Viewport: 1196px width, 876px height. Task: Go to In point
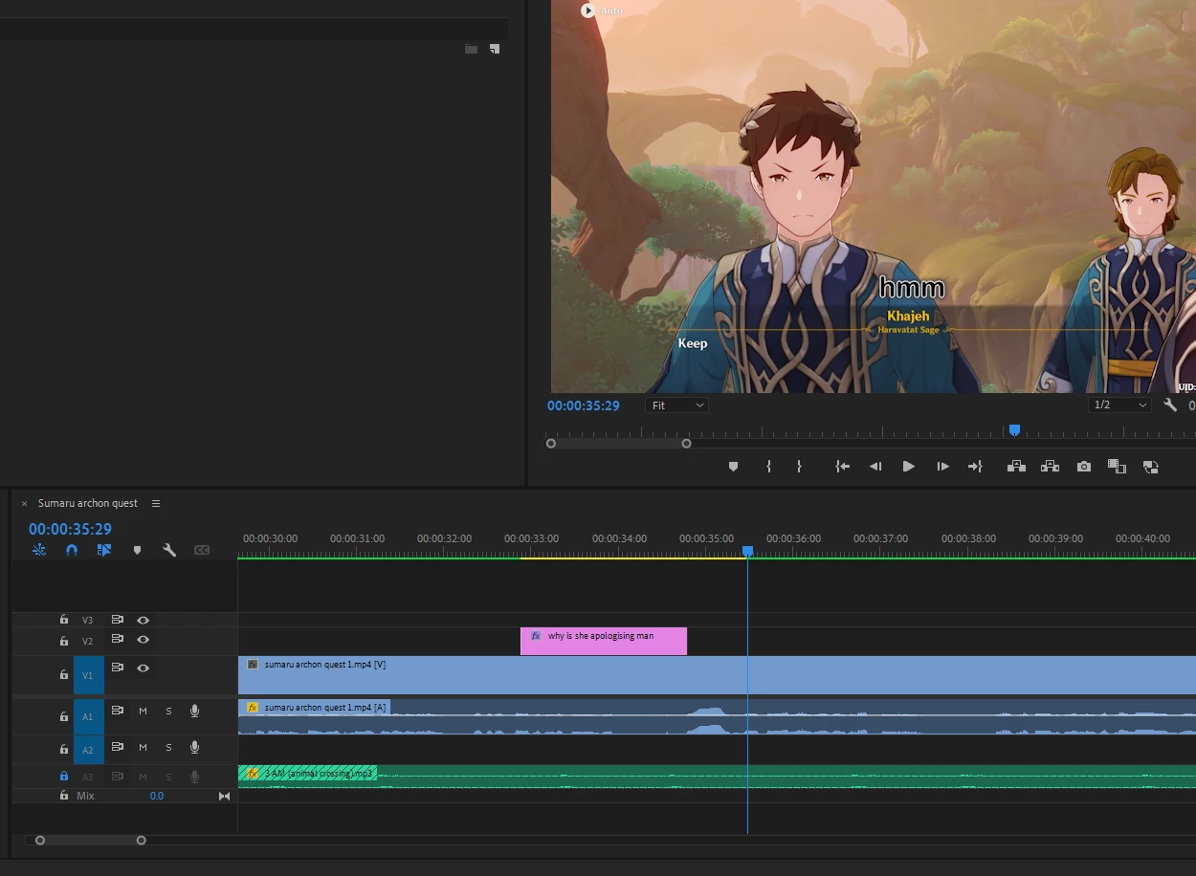tap(842, 467)
